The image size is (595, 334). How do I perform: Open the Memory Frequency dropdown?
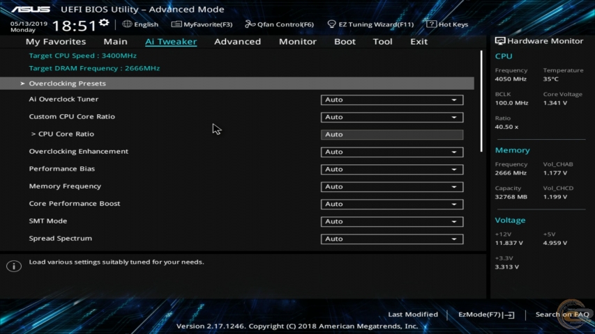392,186
